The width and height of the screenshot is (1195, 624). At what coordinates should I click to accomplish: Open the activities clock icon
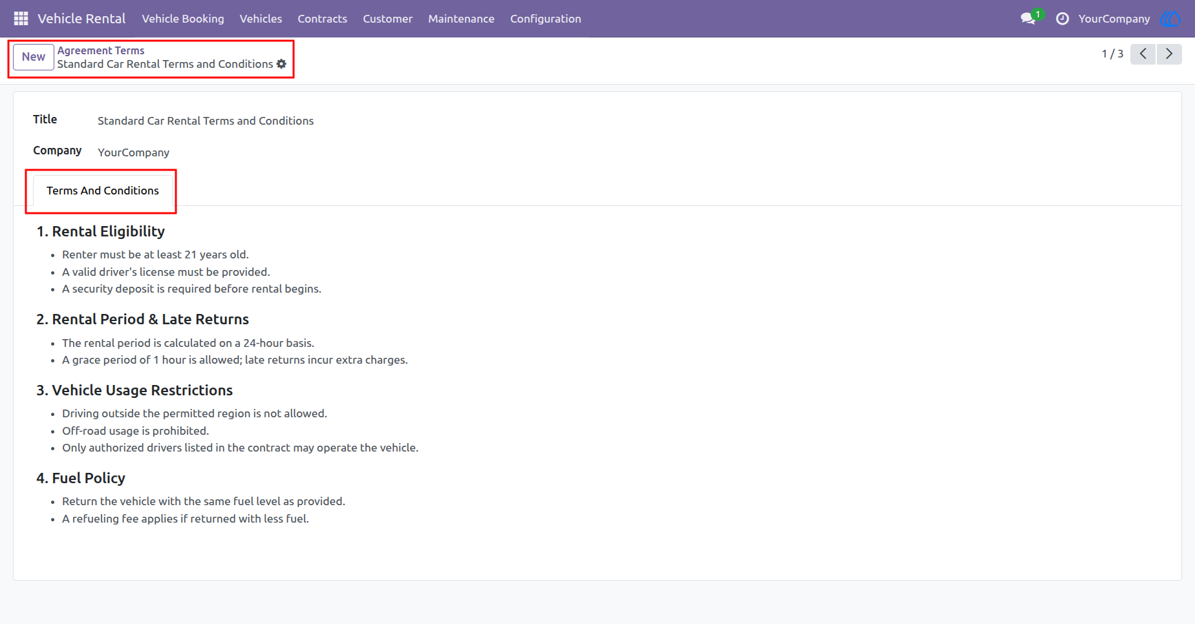(1062, 19)
